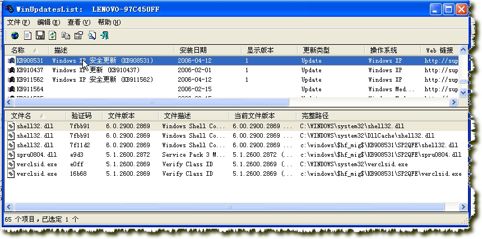482x239 pixels.
Task: Click the 显示版本 column header
Action: click(x=270, y=50)
